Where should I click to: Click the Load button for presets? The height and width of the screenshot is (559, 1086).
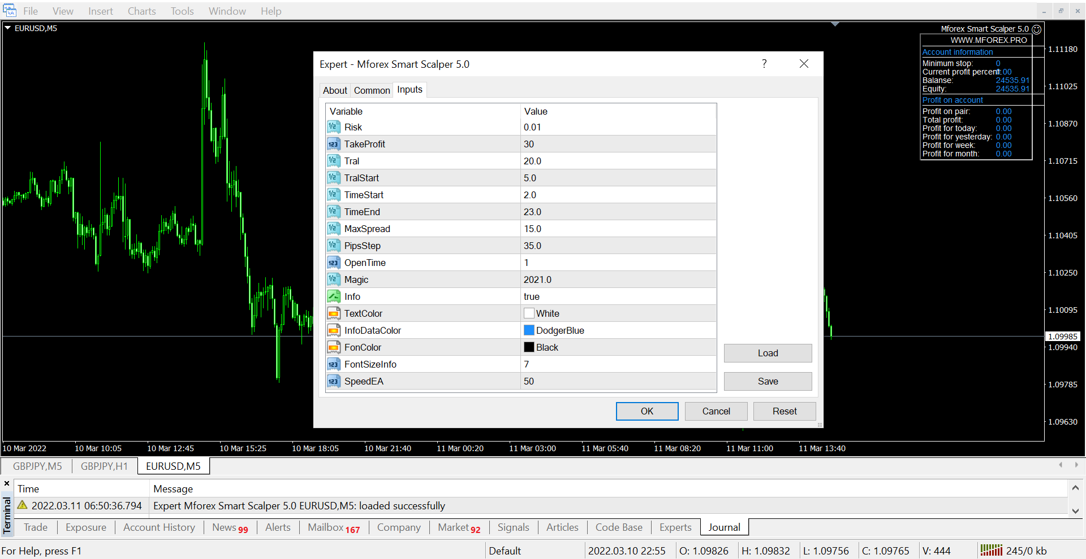coord(768,353)
